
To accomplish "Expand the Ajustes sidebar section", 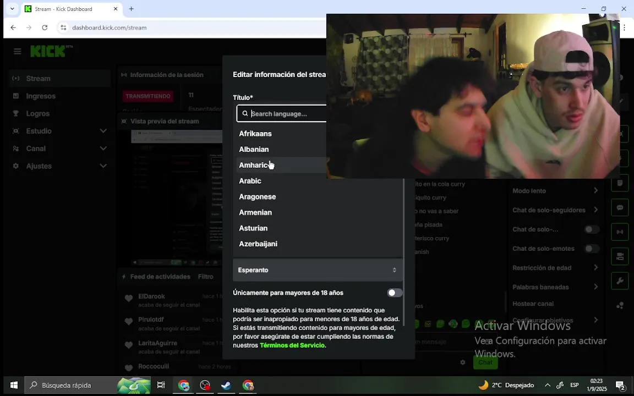I will [59, 166].
